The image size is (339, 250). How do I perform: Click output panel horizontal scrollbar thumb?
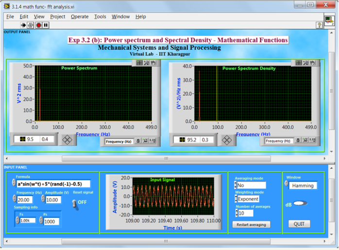click(166, 159)
